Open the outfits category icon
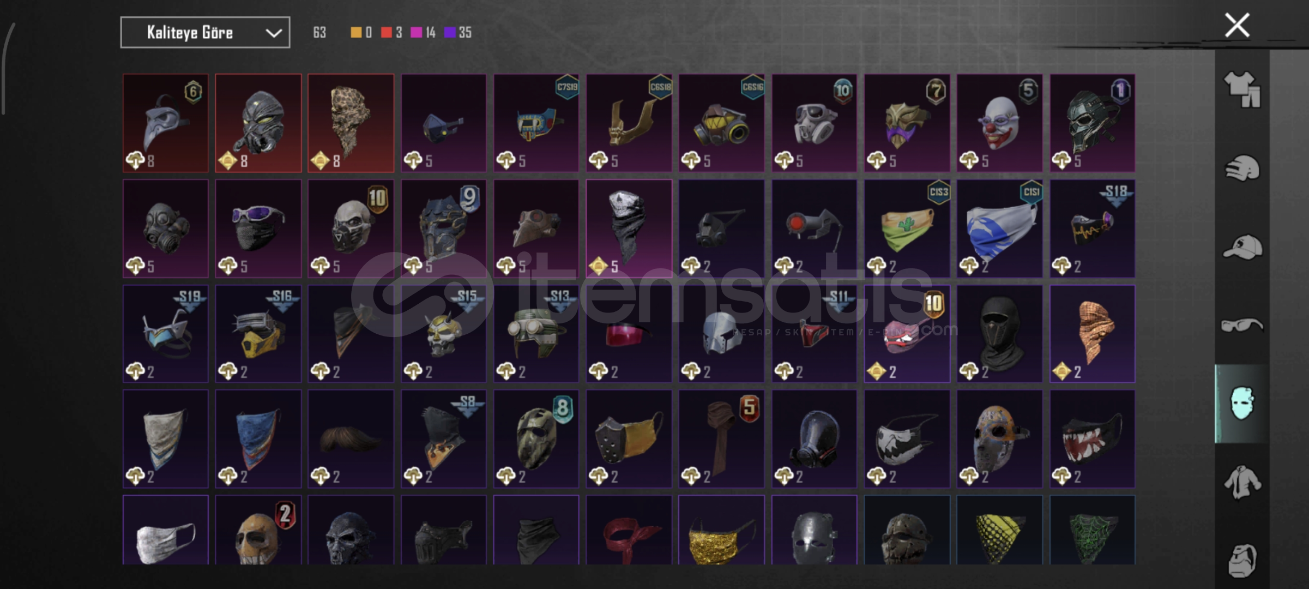Image resolution: width=1309 pixels, height=589 pixels. pyautogui.click(x=1242, y=89)
